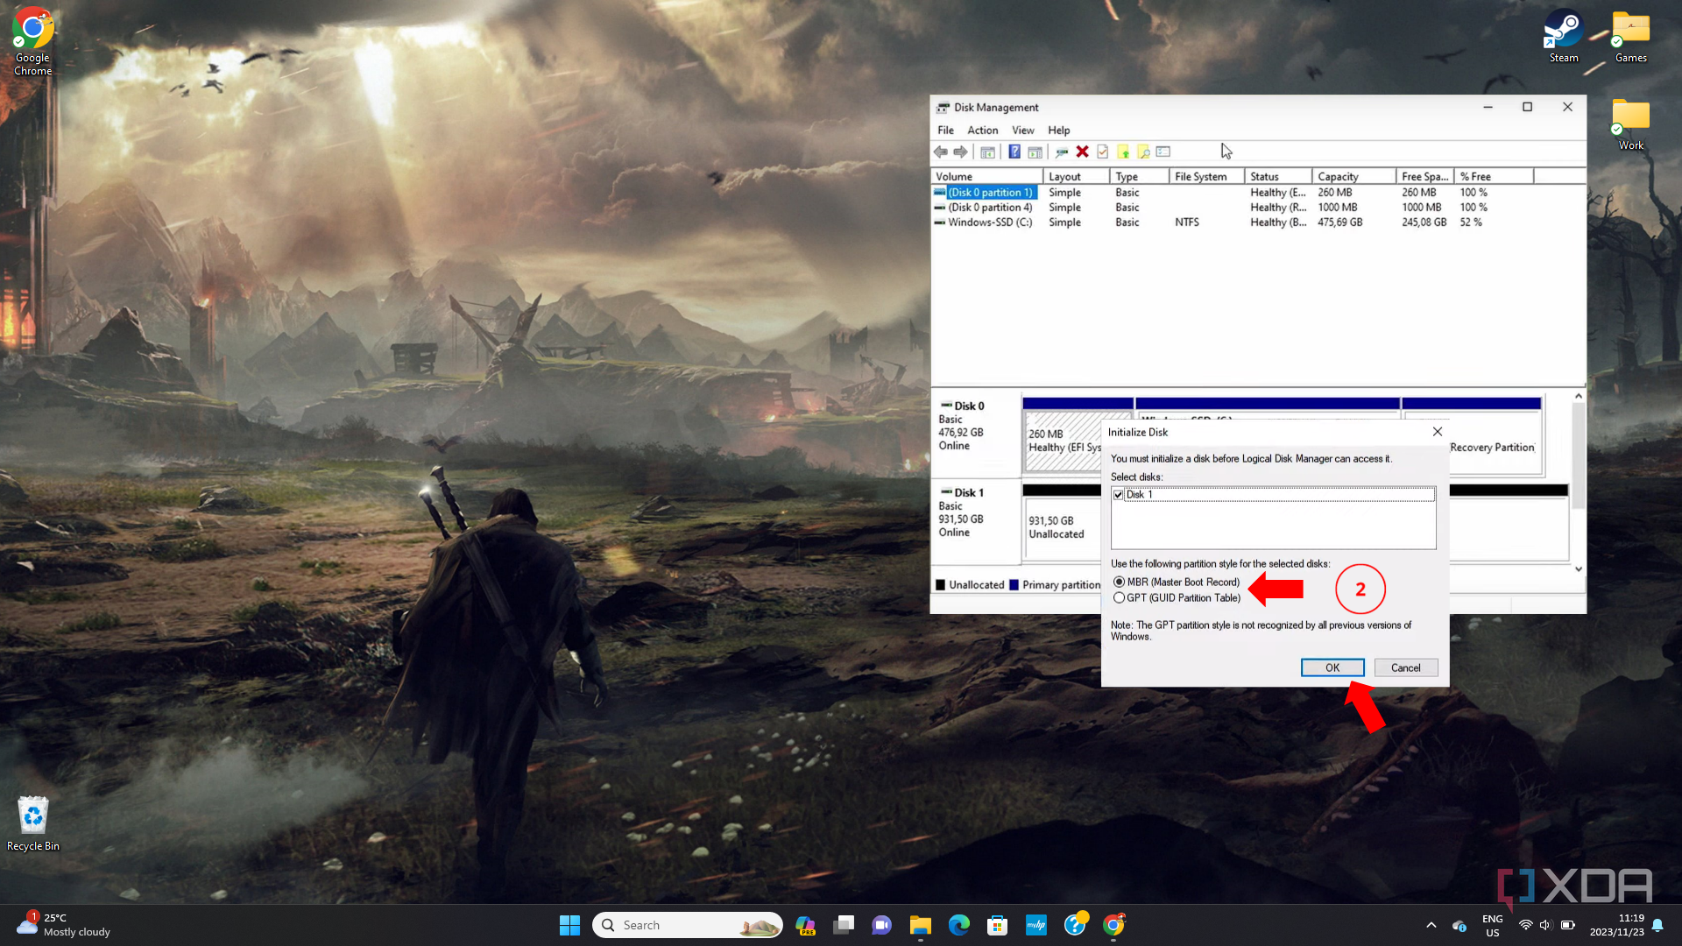Viewport: 1682px width, 946px height.
Task: Click the taskbar Search box
Action: [689, 925]
